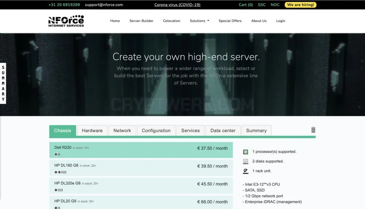Viewport: 365px width, 209px height.
Task: Click the text '2 disks supported.'
Action: pyautogui.click(x=268, y=161)
